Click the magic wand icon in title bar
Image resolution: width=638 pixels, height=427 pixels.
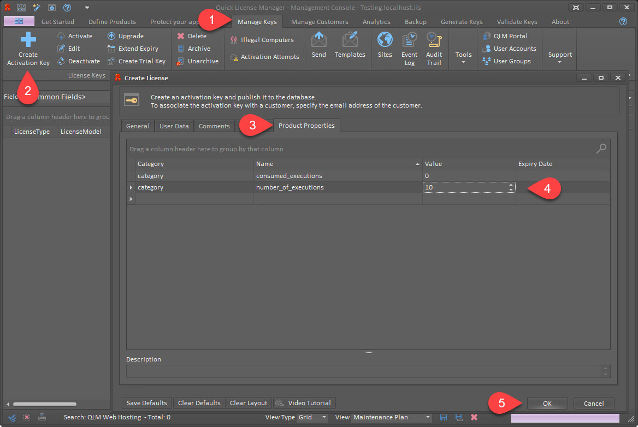(x=36, y=7)
